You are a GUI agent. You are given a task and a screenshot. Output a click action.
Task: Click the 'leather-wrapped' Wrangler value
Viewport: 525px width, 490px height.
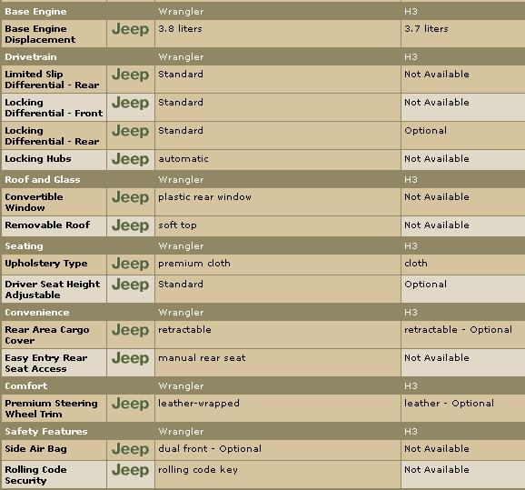[x=199, y=404]
